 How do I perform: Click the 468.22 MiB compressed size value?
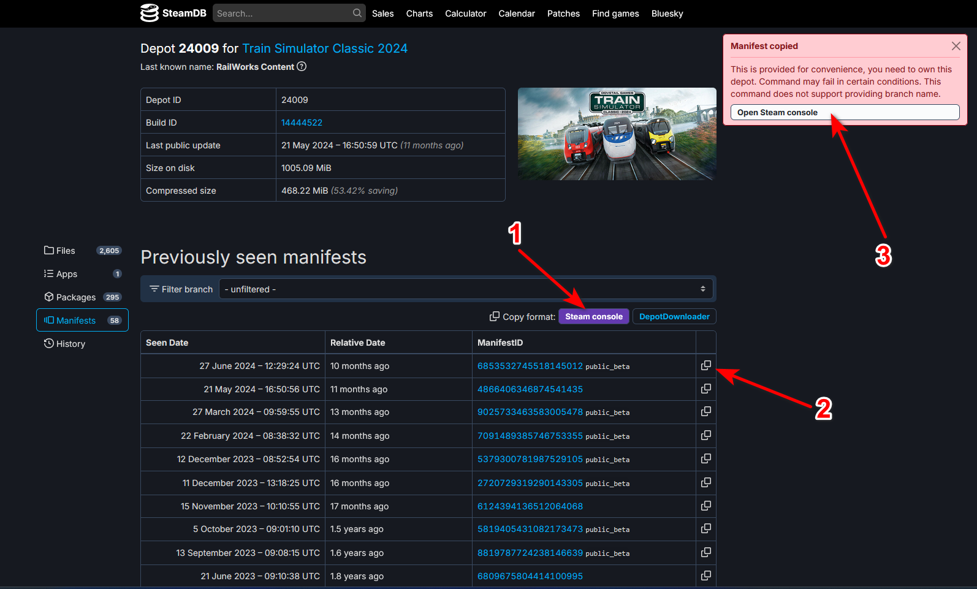coord(305,190)
